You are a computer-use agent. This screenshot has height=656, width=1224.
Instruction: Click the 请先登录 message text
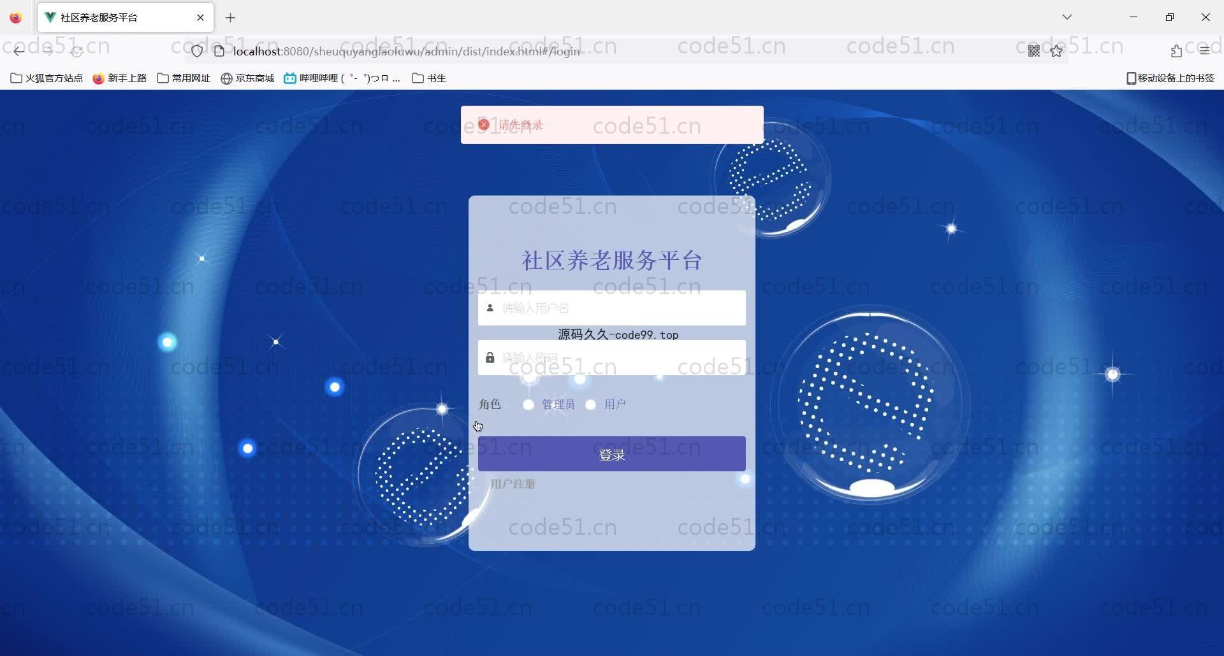[521, 125]
